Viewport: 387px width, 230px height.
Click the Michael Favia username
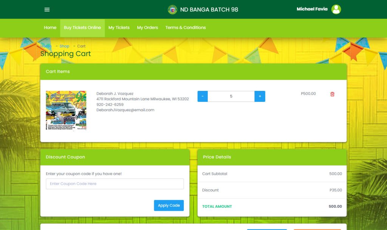click(x=312, y=9)
